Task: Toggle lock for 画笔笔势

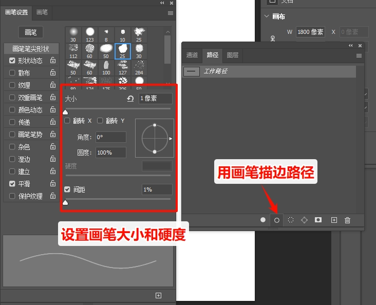Action: coord(53,134)
